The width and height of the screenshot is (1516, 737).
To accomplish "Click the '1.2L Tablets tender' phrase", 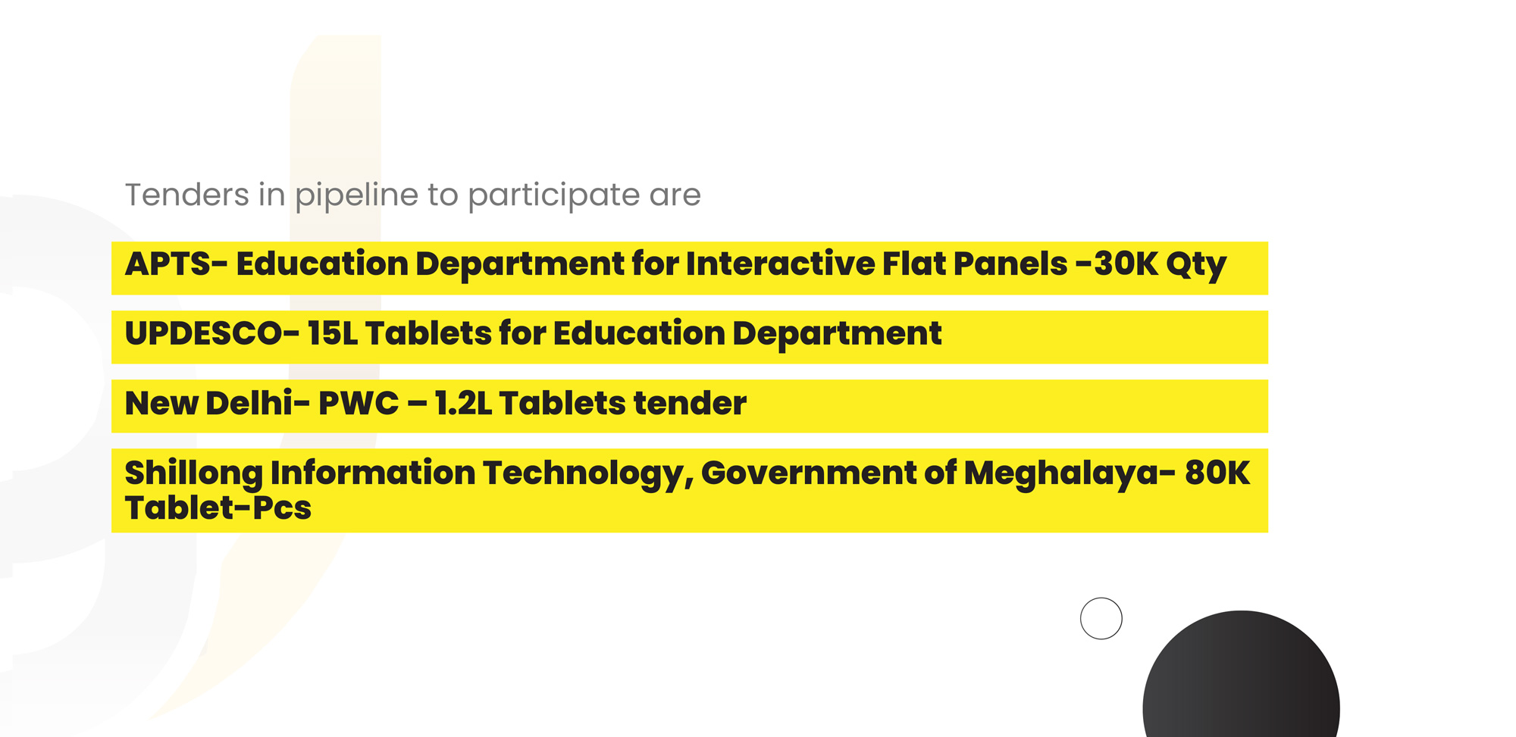I will point(590,403).
